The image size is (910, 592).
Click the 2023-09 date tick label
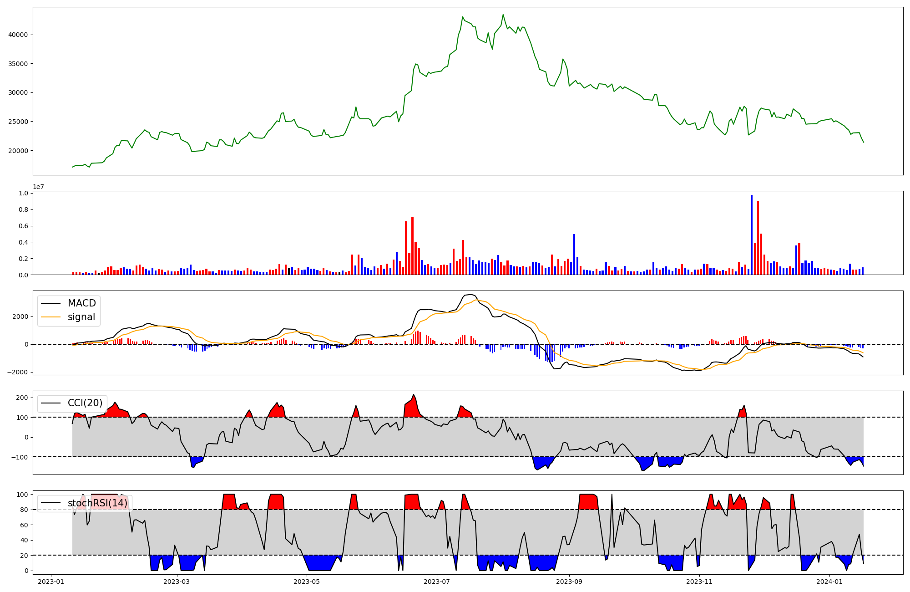[569, 582]
